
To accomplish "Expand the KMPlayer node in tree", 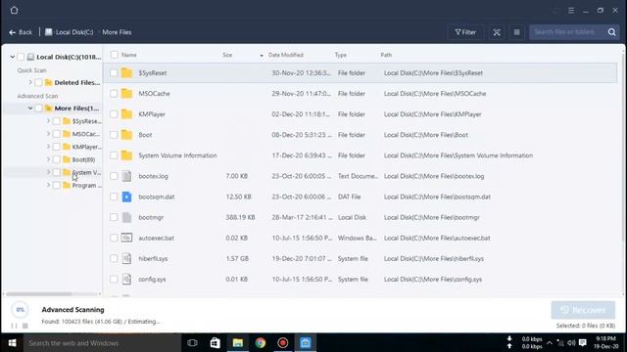I will (48, 147).
